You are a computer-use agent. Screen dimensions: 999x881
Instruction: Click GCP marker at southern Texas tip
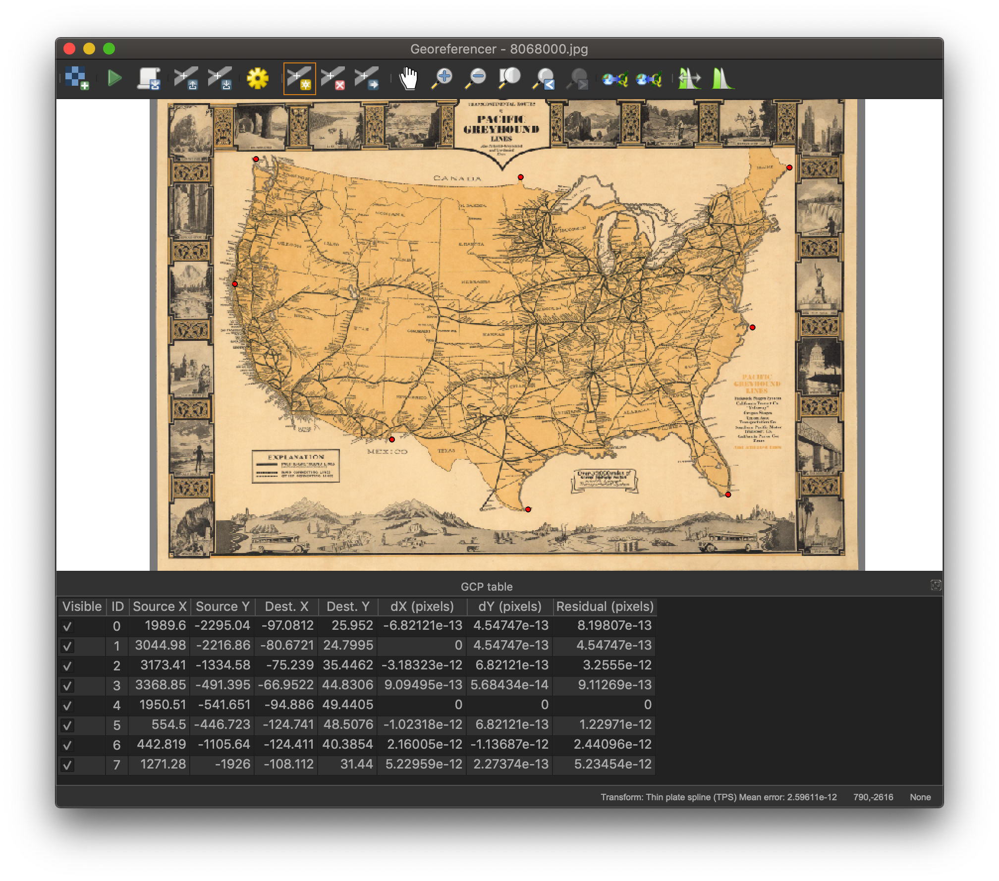528,509
